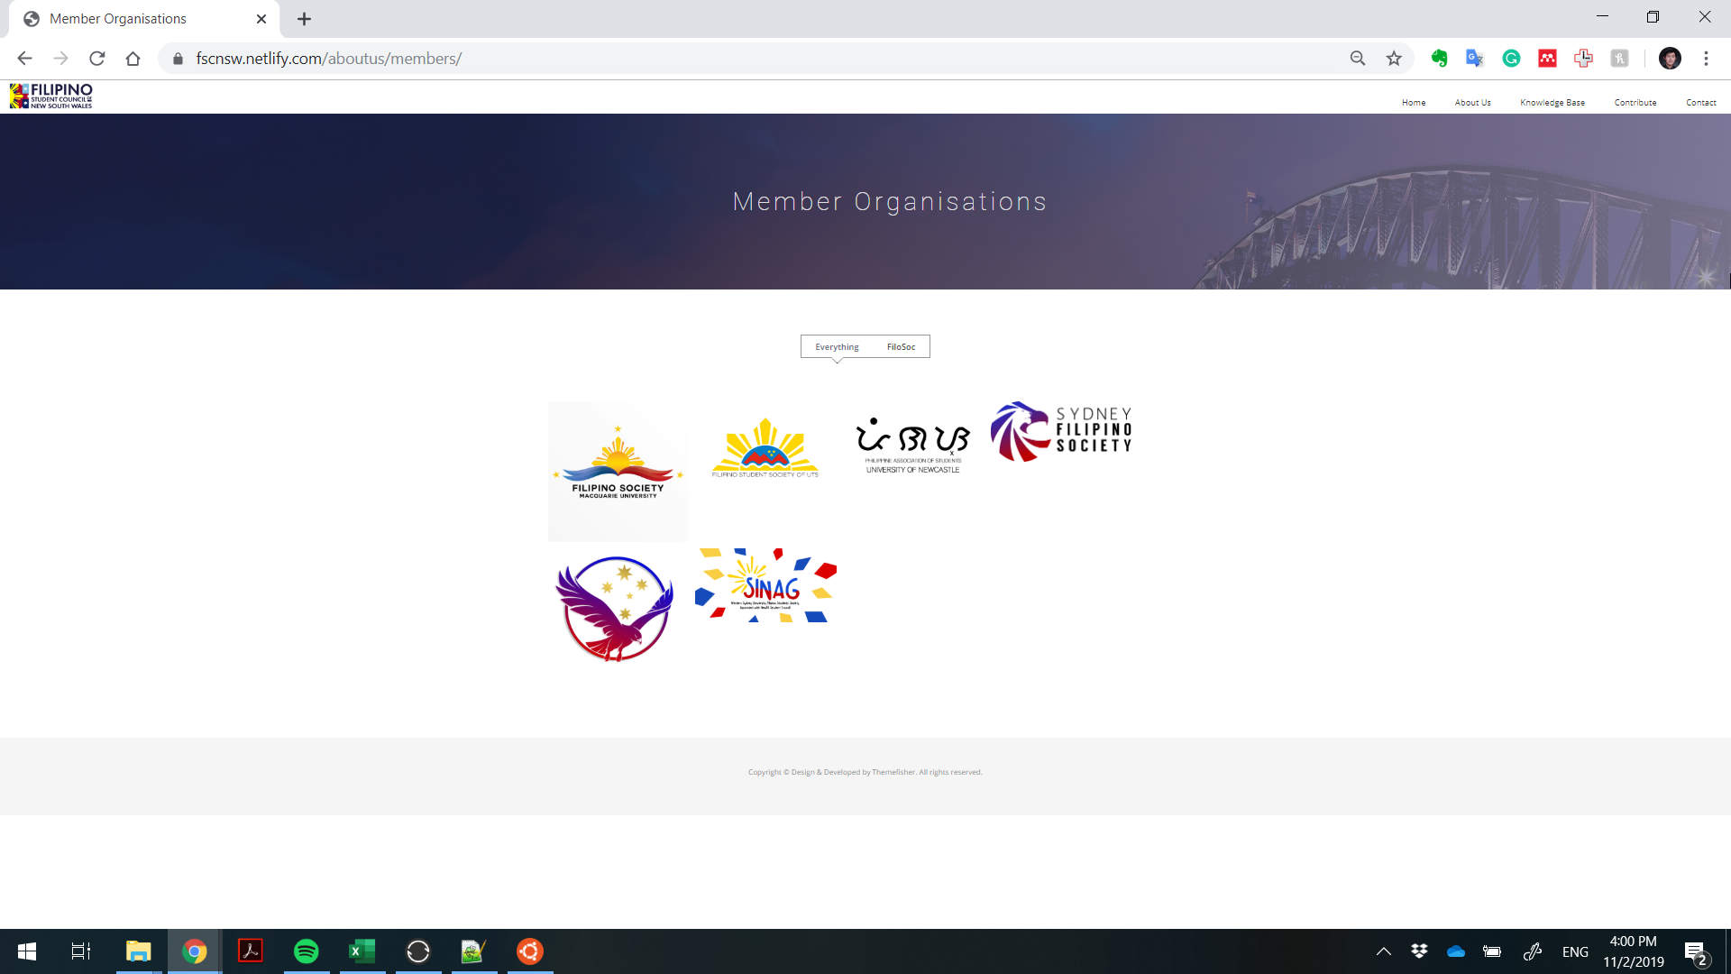The image size is (1731, 974).
Task: Open the Evernote extension
Action: click(x=1439, y=59)
